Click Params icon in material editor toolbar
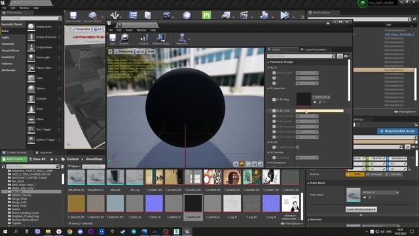The image size is (419, 236). tap(144, 39)
